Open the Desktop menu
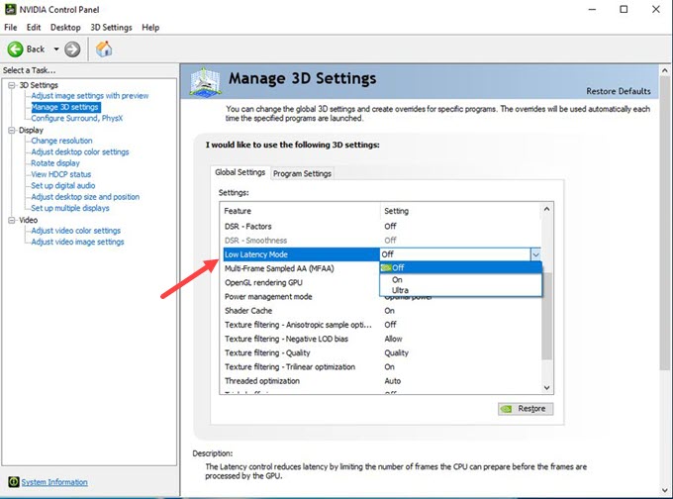 (x=65, y=27)
